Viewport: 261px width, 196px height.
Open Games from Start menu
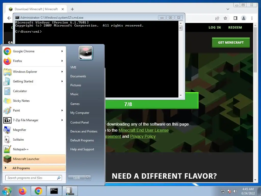(x=75, y=104)
